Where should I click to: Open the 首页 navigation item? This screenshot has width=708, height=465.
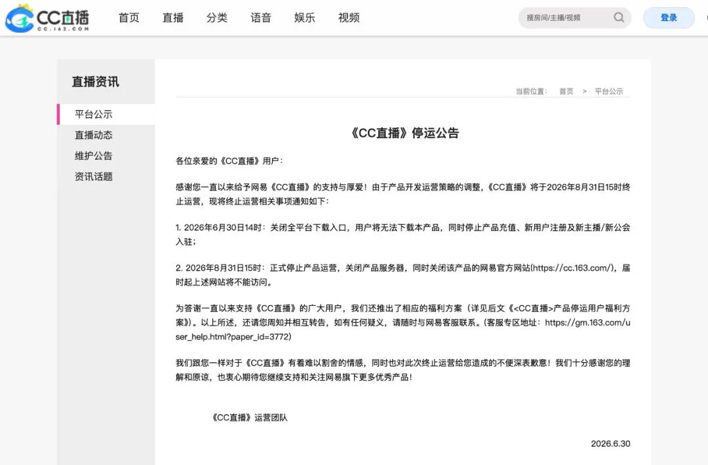(128, 18)
